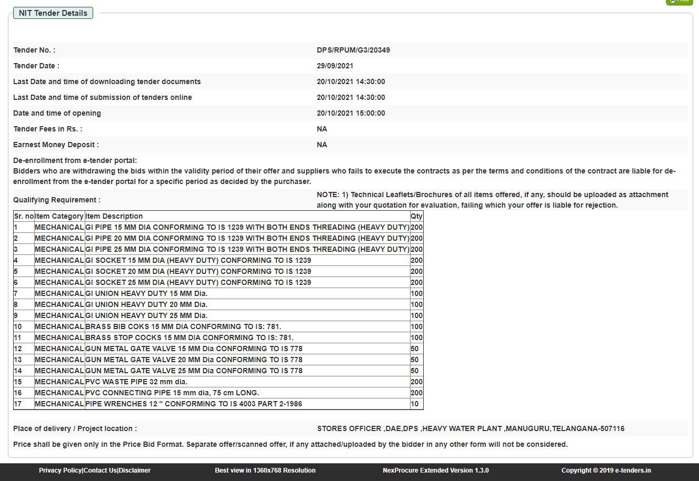The width and height of the screenshot is (699, 481).
Task: Click Best view in 1360x768 Resolution text
Action: (265, 470)
